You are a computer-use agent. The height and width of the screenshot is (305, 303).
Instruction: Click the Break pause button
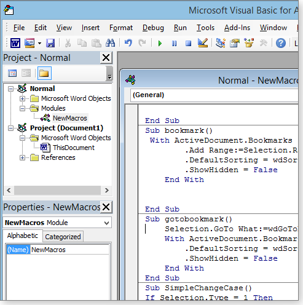[174, 44]
